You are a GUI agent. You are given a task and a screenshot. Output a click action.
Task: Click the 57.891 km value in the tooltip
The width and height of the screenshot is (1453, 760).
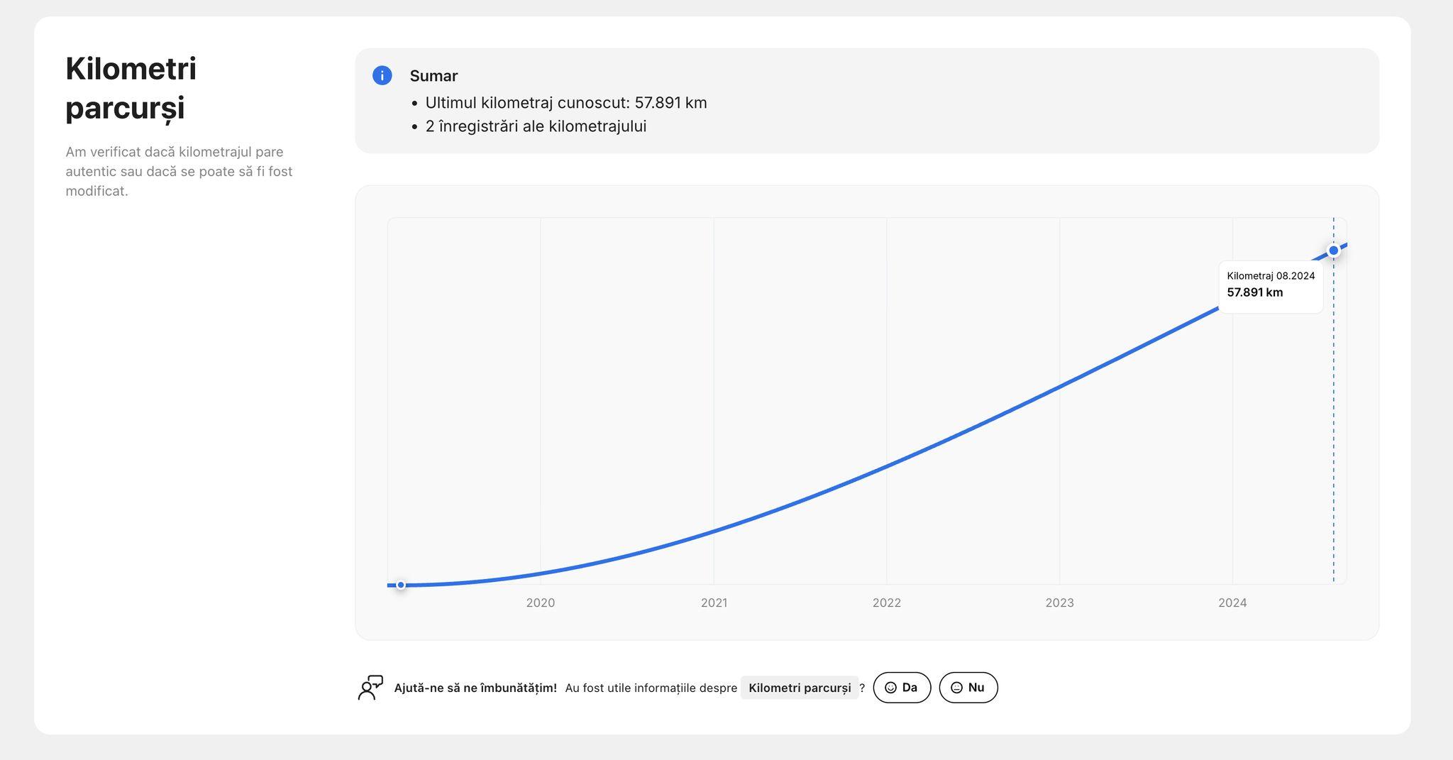pyautogui.click(x=1254, y=292)
